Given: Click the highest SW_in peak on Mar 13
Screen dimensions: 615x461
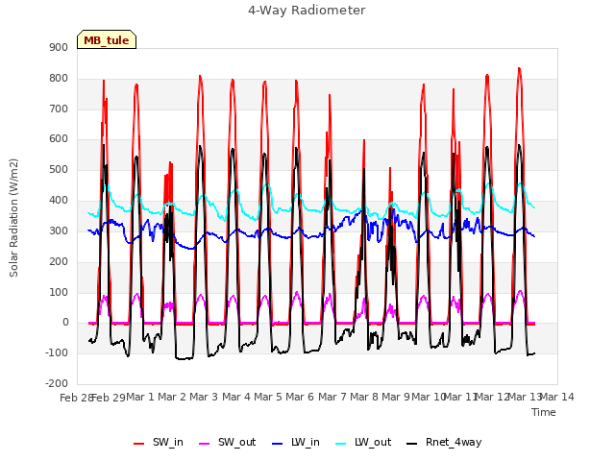Looking at the screenshot, I should [519, 68].
